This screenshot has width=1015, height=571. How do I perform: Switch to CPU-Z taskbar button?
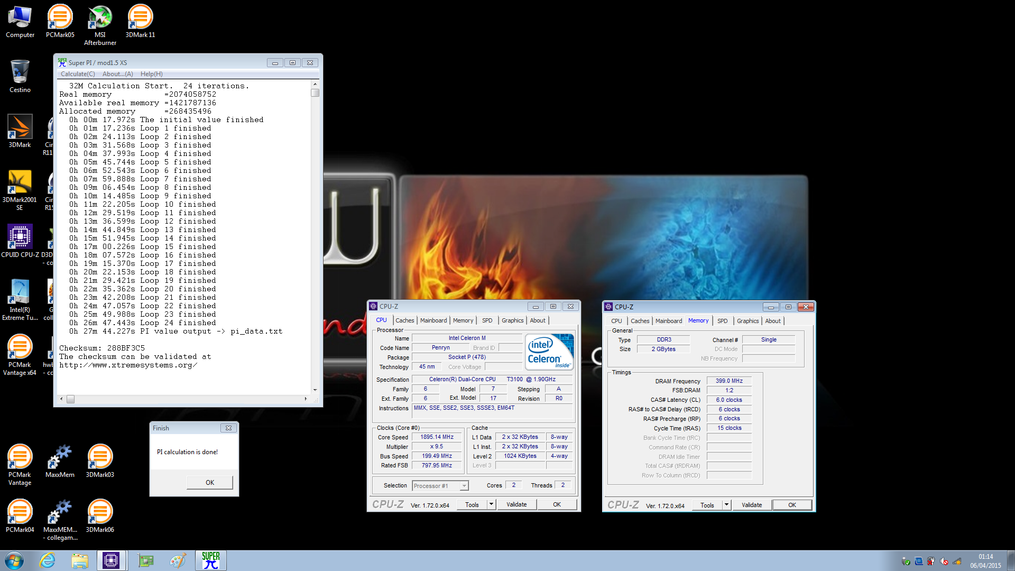[x=111, y=560]
